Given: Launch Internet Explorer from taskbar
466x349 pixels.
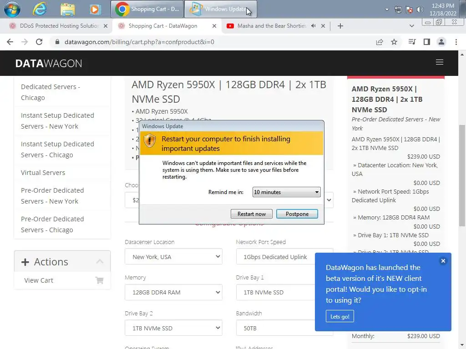Looking at the screenshot, I should [x=40, y=9].
